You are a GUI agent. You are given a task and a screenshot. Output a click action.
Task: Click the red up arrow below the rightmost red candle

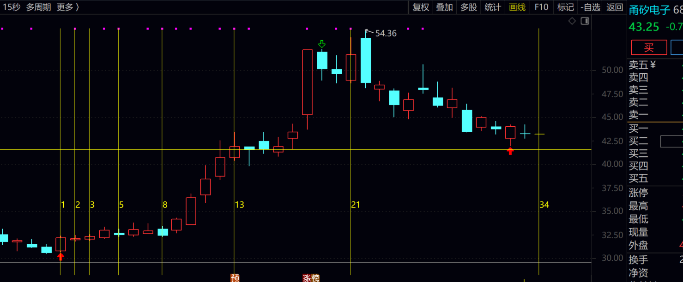[510, 150]
